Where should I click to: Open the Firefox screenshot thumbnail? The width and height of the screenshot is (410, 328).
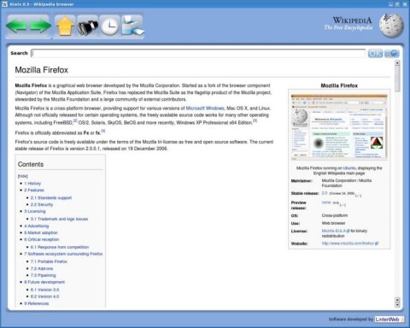(339, 126)
